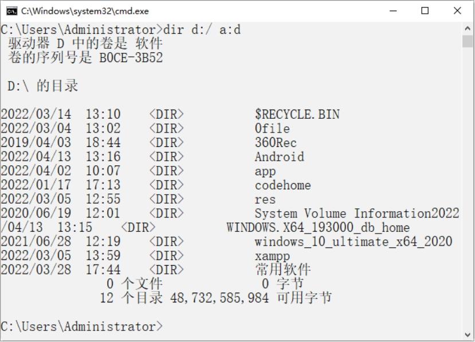Click the time 17:13 on codehome row
The image size is (475, 342).
tap(103, 185)
